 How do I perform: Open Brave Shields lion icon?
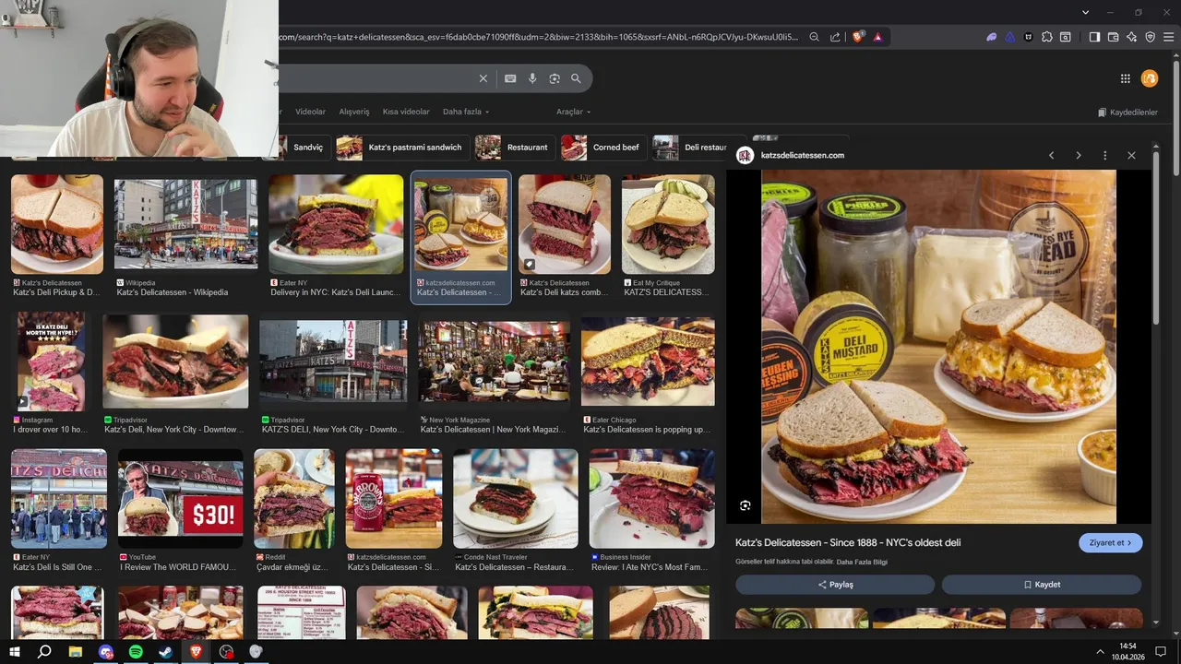[858, 37]
